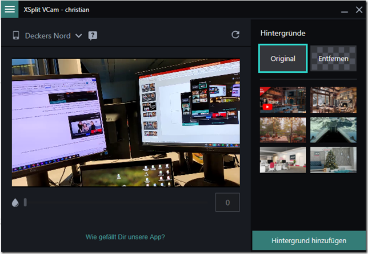The height and width of the screenshot is (254, 368).
Task: Click the blur droplet icon
Action: pos(15,203)
